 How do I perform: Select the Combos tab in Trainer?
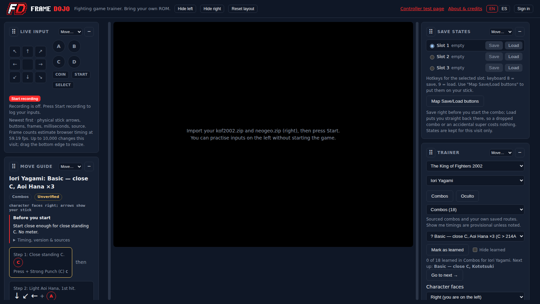[440, 196]
